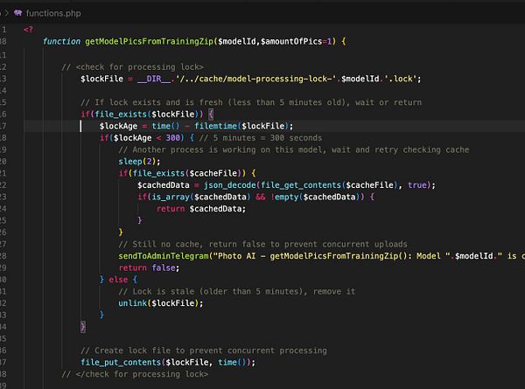
Task: Click the 'true' argument in json_decode
Action: [417, 185]
